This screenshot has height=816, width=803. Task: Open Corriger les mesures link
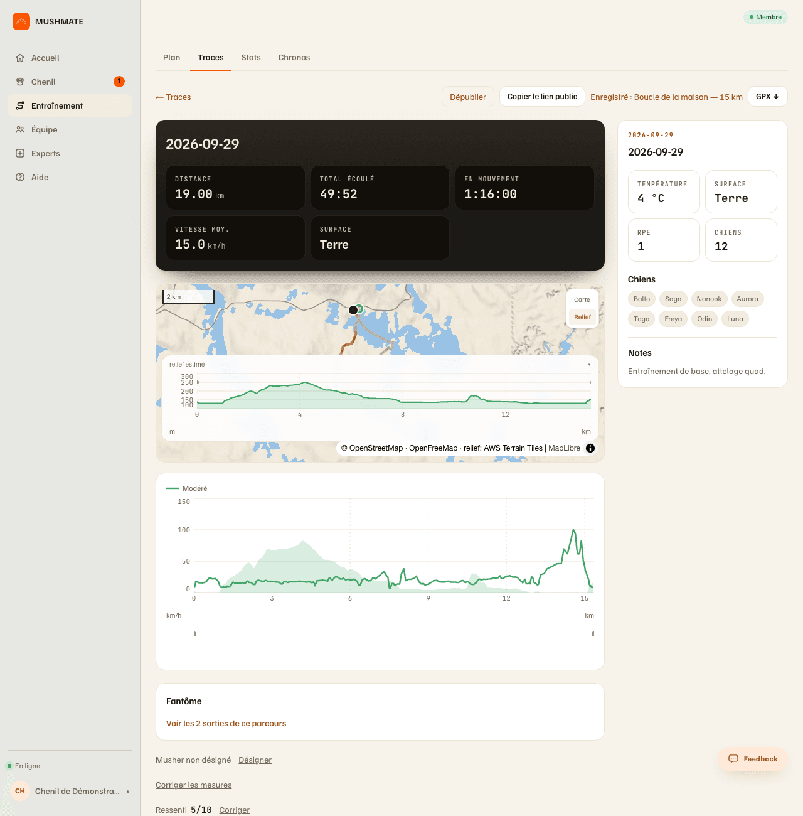pyautogui.click(x=193, y=785)
